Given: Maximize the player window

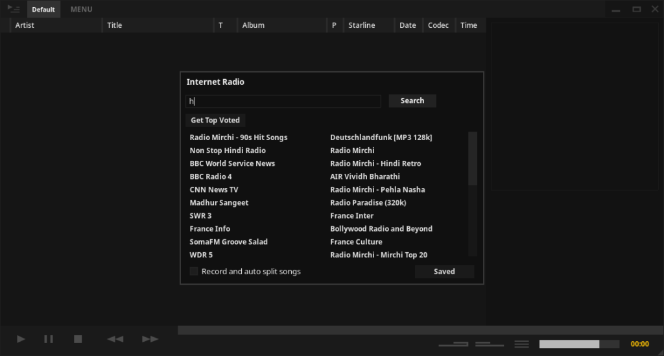Looking at the screenshot, I should pyautogui.click(x=637, y=9).
